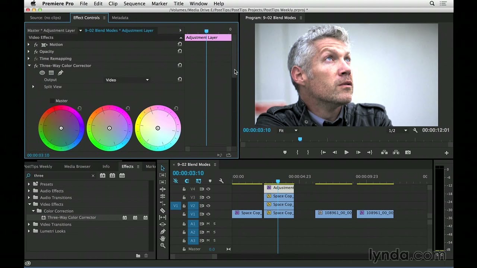Open the Fit zoom level dropdown
This screenshot has width=477, height=268.
[288, 130]
